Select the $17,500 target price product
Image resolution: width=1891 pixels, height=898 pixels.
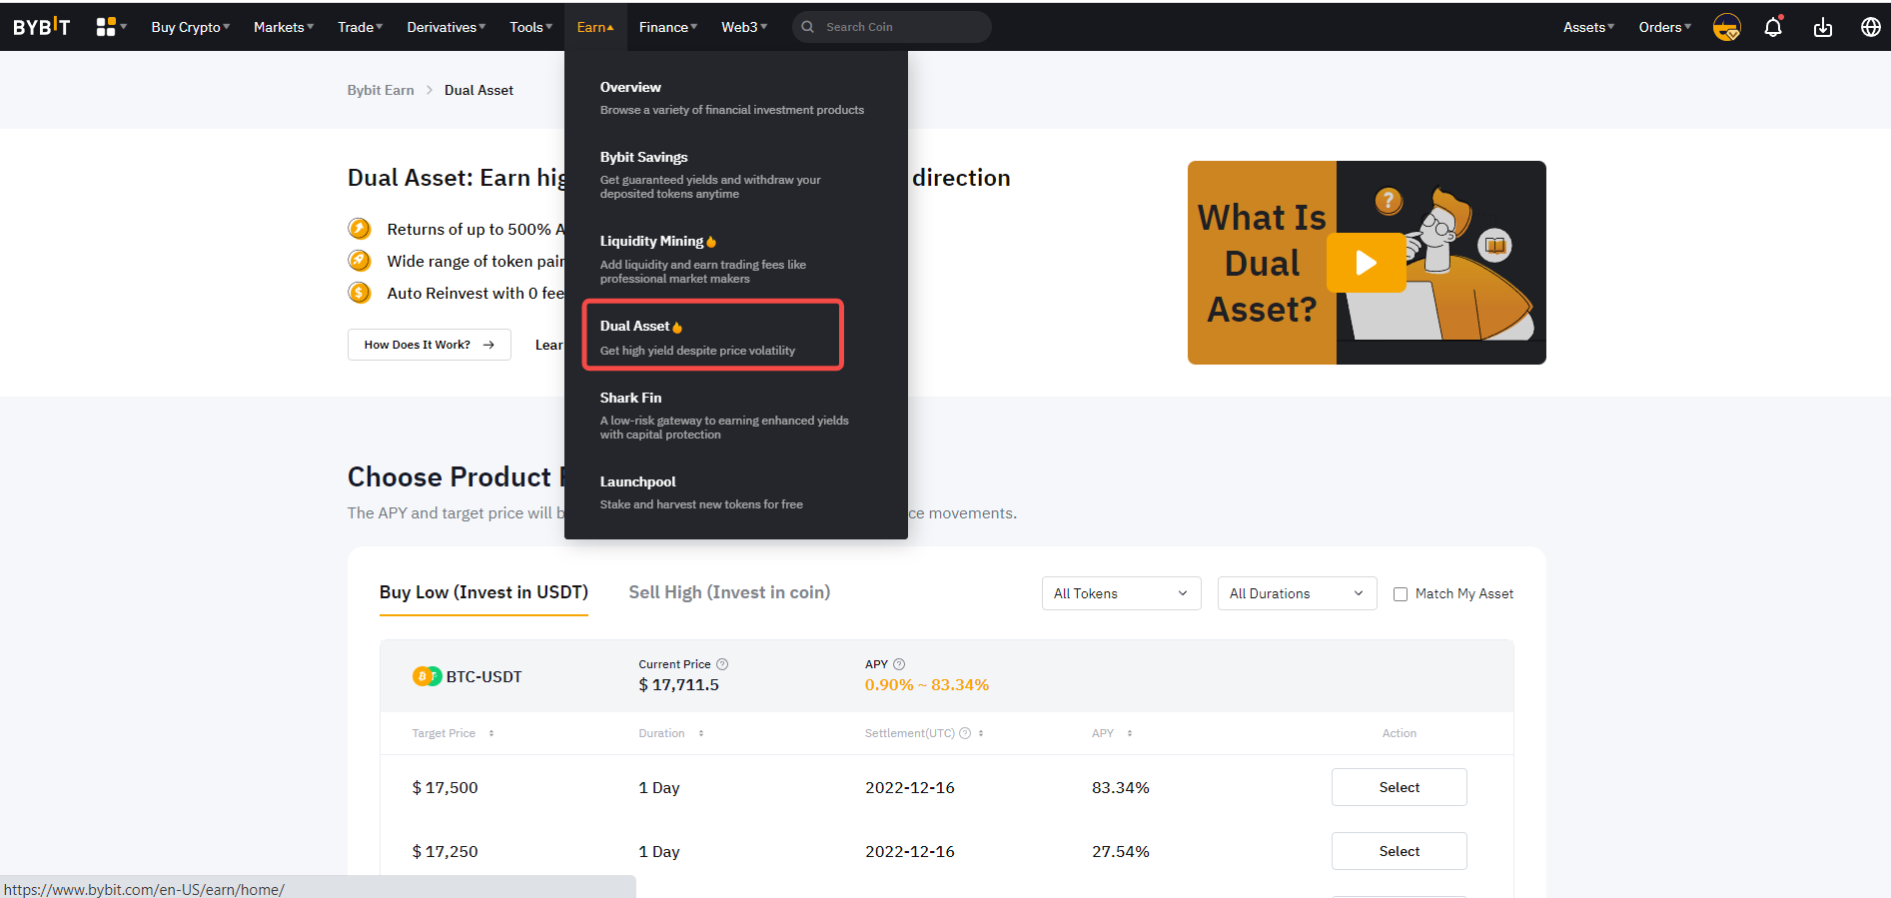coord(1399,787)
